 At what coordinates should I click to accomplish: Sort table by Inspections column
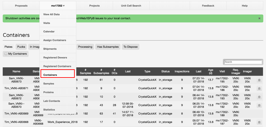pyautogui.click(x=182, y=71)
